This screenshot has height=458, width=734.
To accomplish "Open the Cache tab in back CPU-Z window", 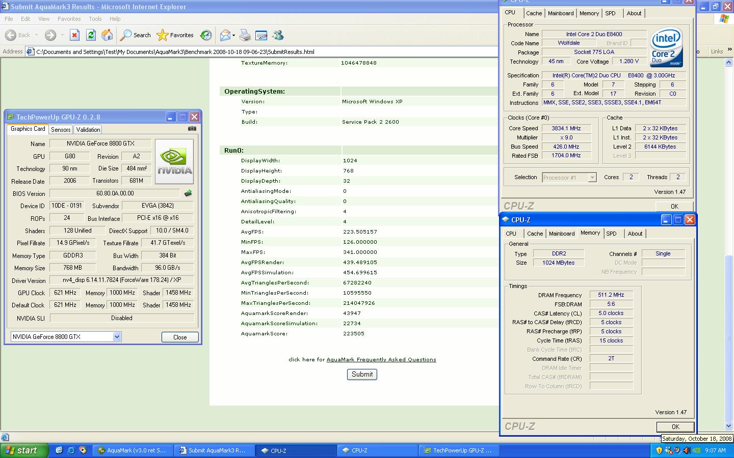I will tap(534, 13).
